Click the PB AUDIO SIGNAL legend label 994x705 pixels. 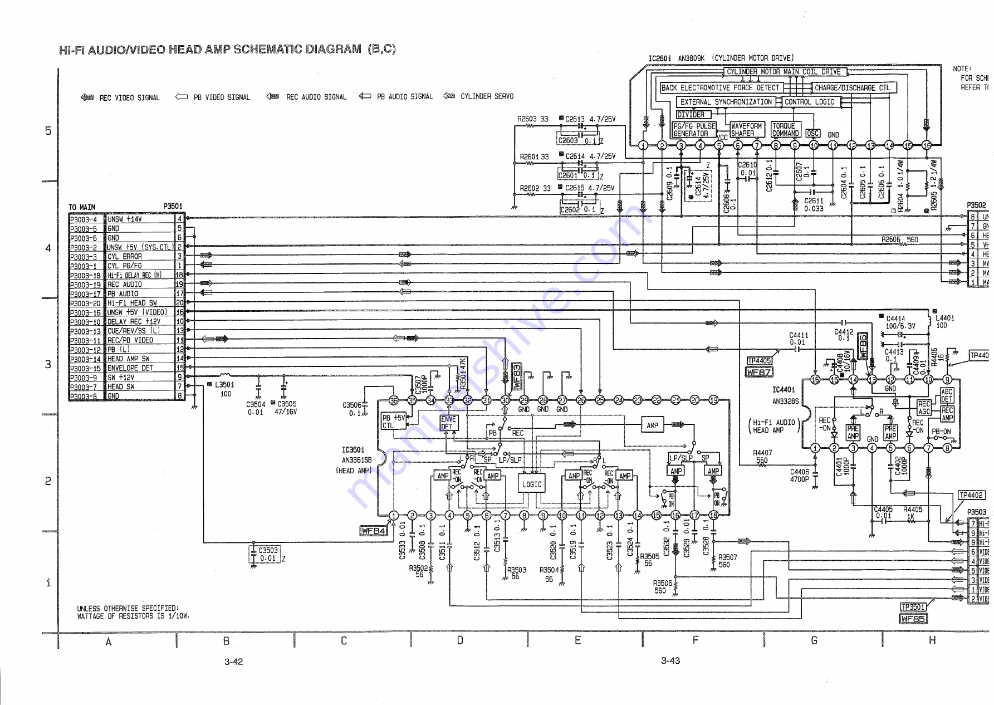[405, 96]
